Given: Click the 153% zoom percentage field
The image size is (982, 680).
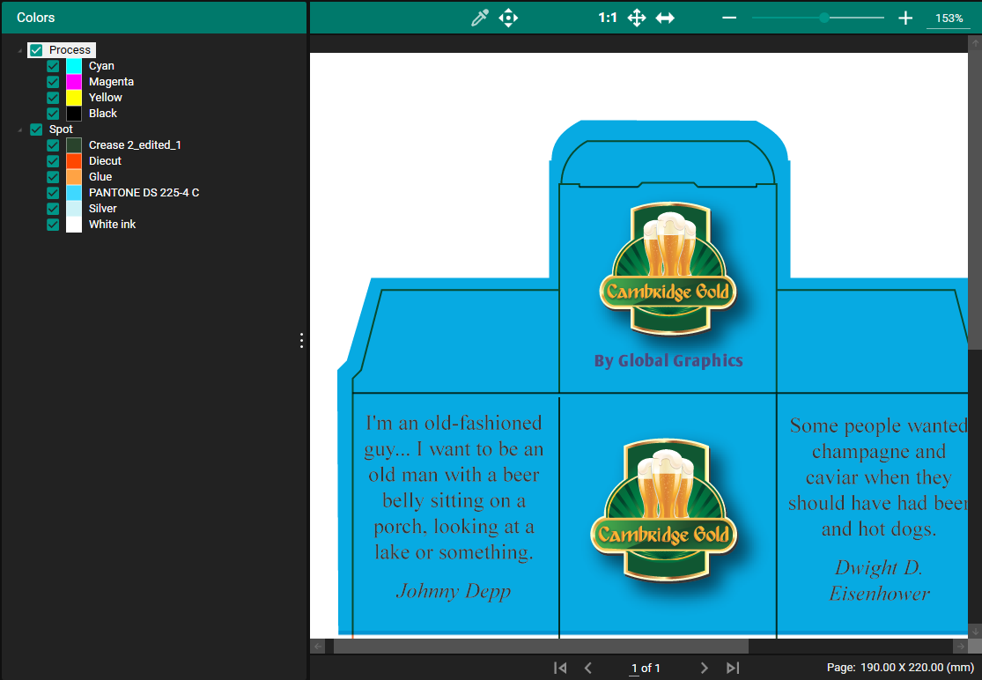Looking at the screenshot, I should pyautogui.click(x=949, y=18).
